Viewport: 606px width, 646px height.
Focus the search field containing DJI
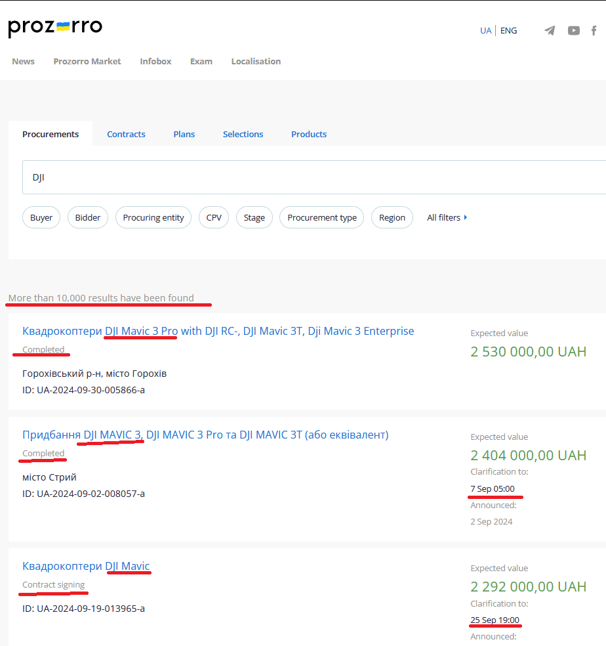coord(314,177)
